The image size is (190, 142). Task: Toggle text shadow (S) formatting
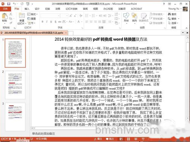[55, 22]
